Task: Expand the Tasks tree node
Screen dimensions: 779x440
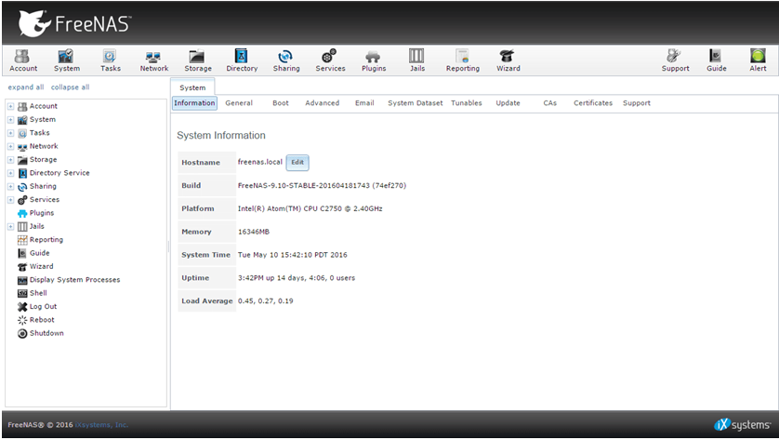Action: (x=10, y=133)
